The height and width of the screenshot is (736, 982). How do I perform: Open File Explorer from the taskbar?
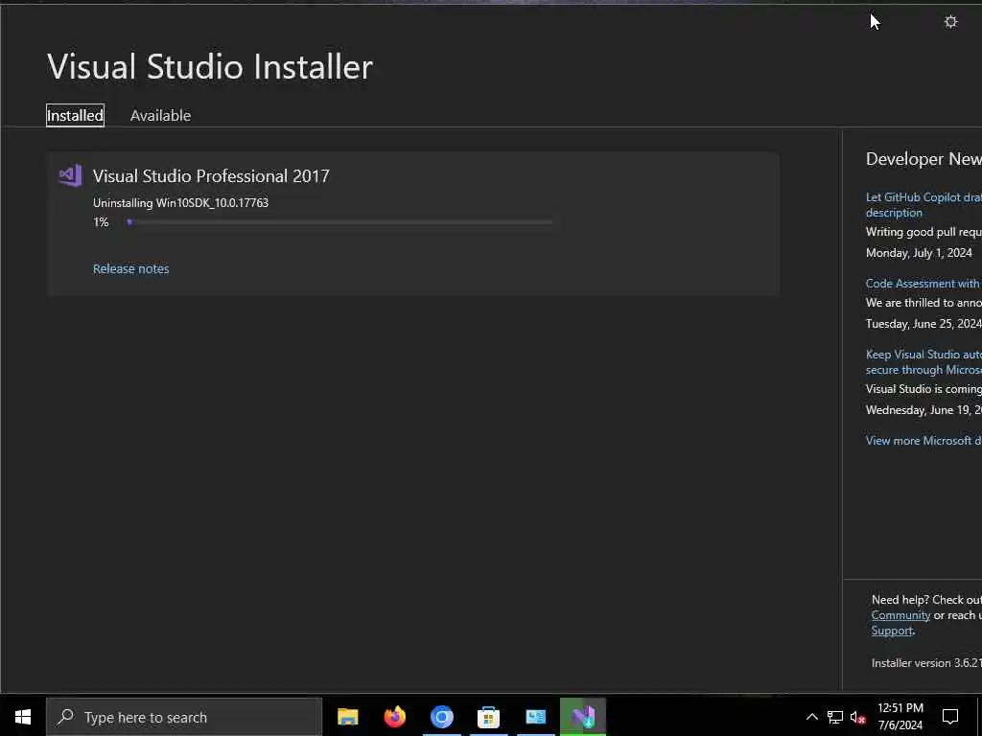347,717
